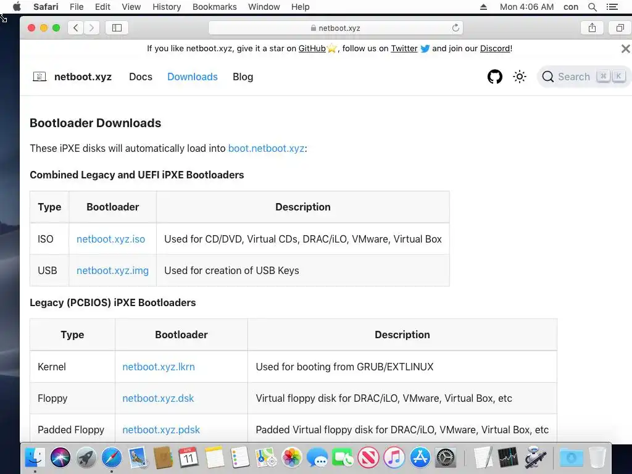Download netboot.xyz.iso
This screenshot has width=632, height=474.
tap(111, 239)
